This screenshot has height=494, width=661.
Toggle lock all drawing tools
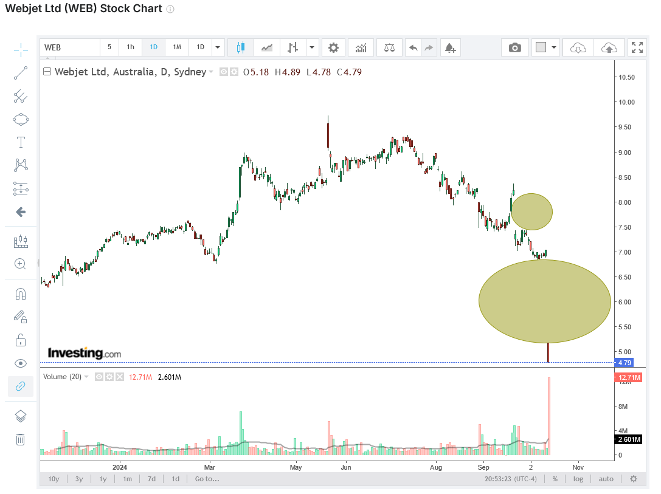[x=21, y=340]
